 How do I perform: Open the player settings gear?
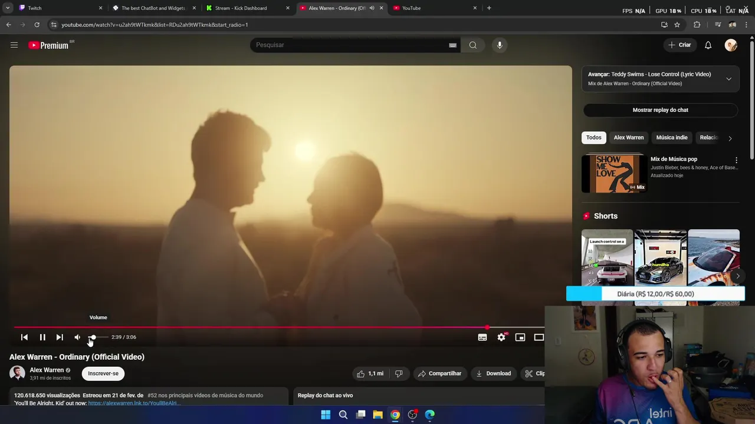coord(501,337)
